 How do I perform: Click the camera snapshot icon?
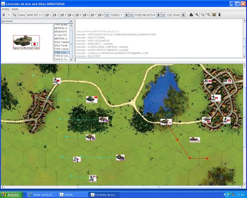[x=191, y=15]
